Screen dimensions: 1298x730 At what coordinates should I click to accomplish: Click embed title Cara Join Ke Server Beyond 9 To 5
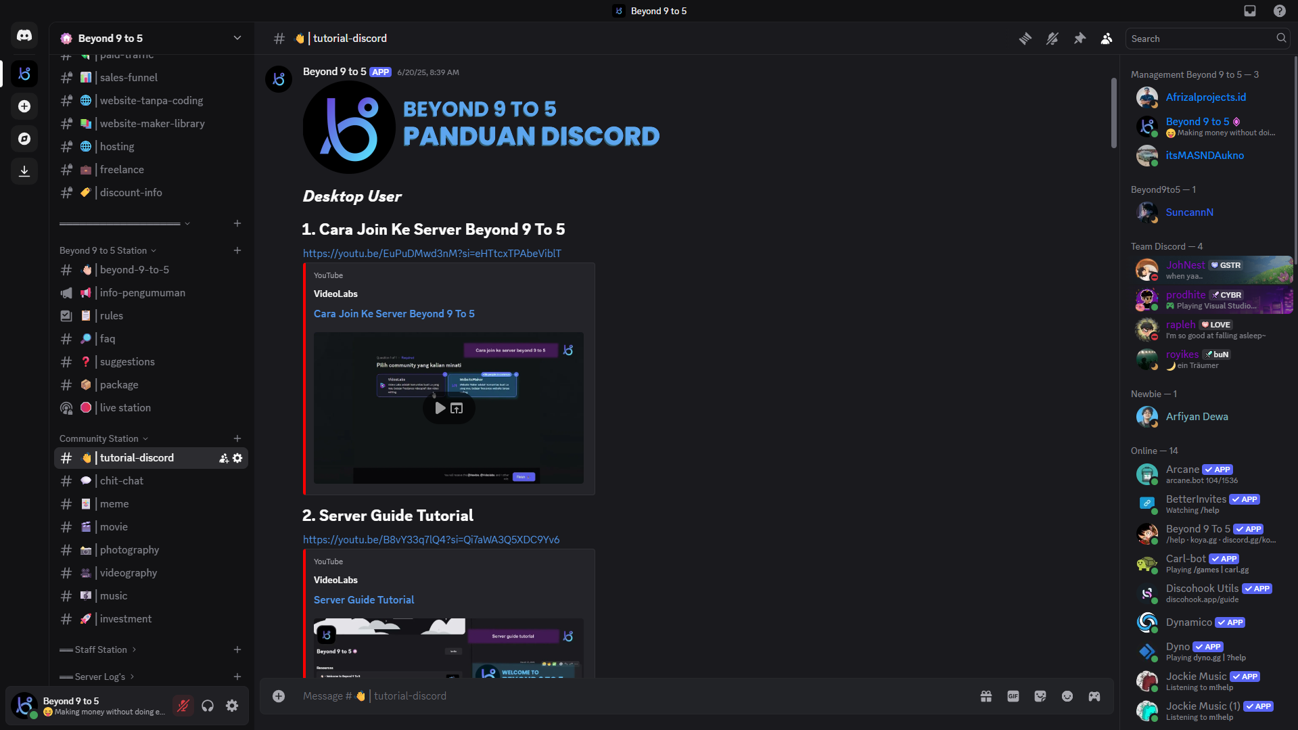(x=394, y=314)
